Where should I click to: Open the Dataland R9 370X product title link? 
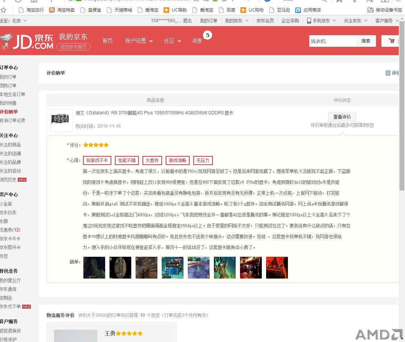(x=154, y=113)
